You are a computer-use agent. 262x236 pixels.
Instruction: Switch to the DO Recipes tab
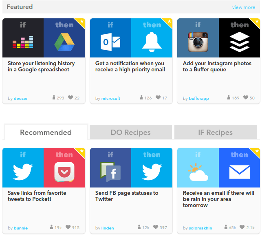[131, 132]
